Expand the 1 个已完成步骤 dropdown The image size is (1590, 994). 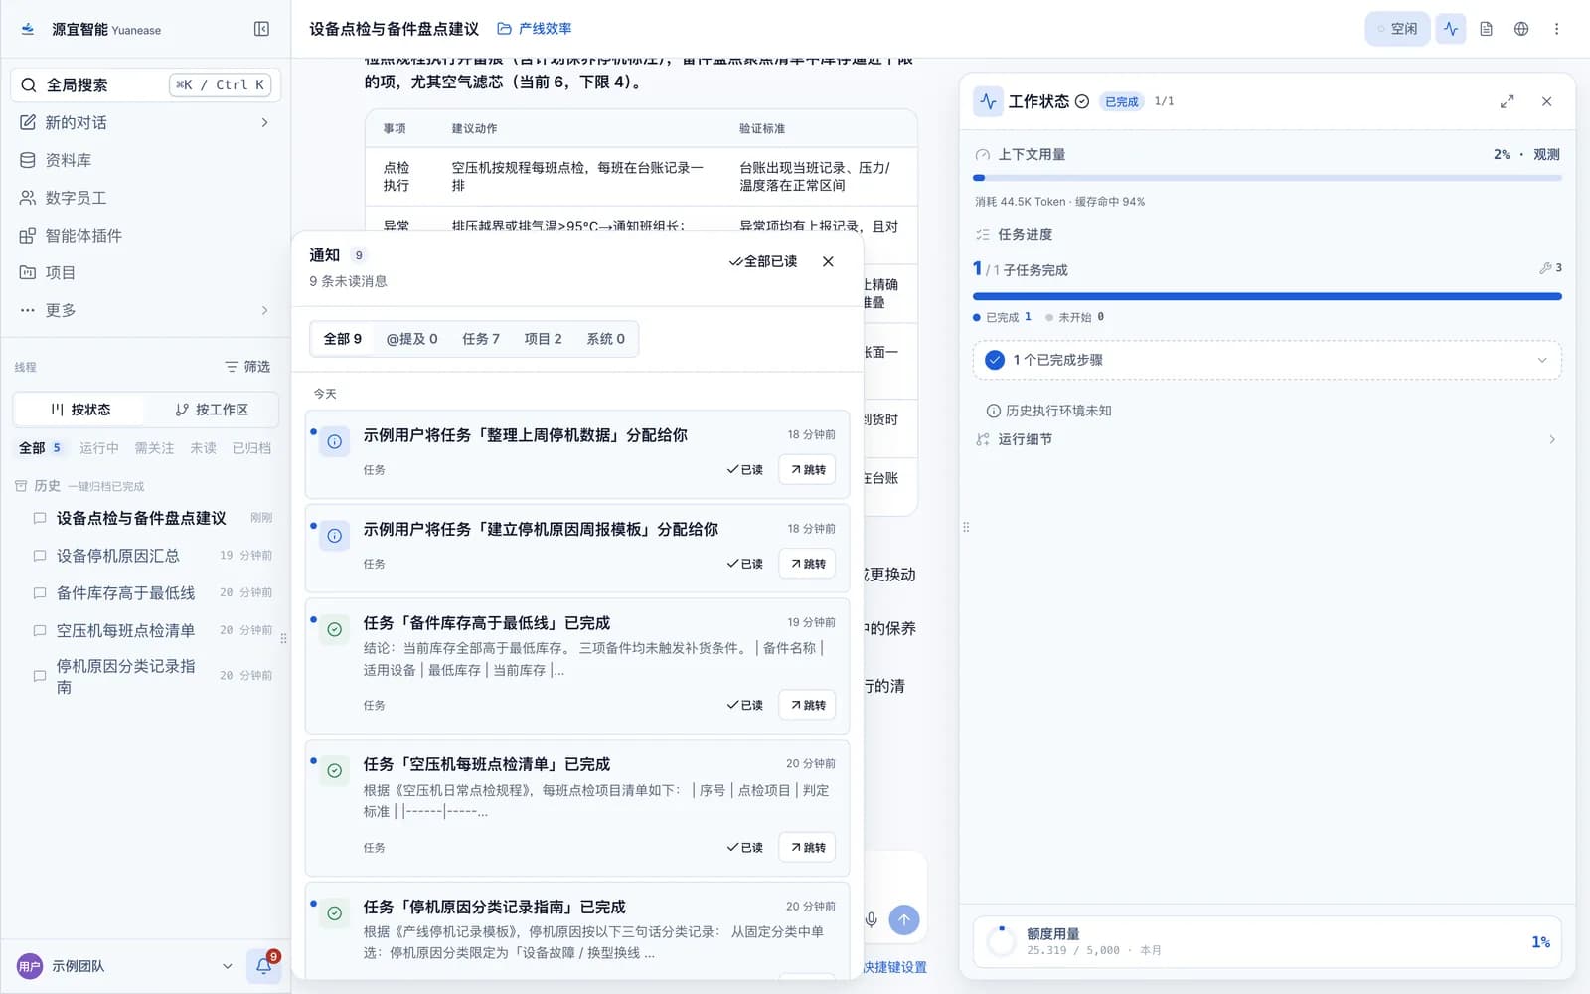1267,360
